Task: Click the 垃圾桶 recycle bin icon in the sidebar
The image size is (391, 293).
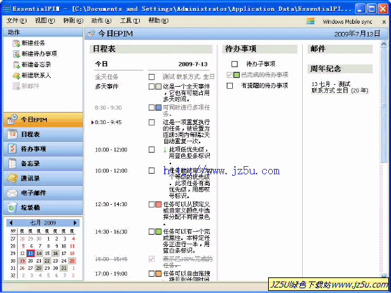Action: coord(12,208)
